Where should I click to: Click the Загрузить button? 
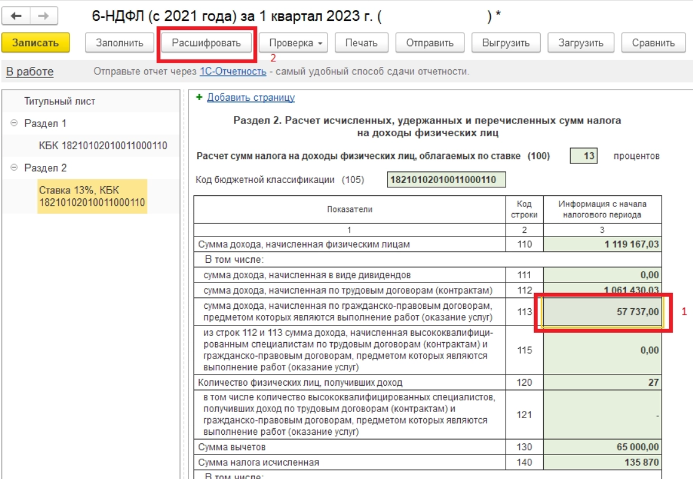tap(581, 43)
